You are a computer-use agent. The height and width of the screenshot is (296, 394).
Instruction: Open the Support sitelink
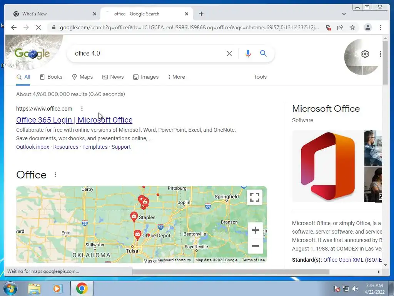point(121,147)
